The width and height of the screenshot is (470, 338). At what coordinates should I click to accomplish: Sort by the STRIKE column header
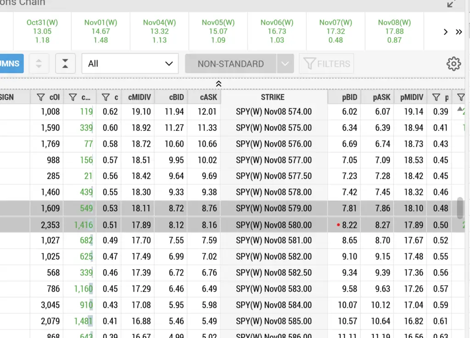click(x=273, y=97)
